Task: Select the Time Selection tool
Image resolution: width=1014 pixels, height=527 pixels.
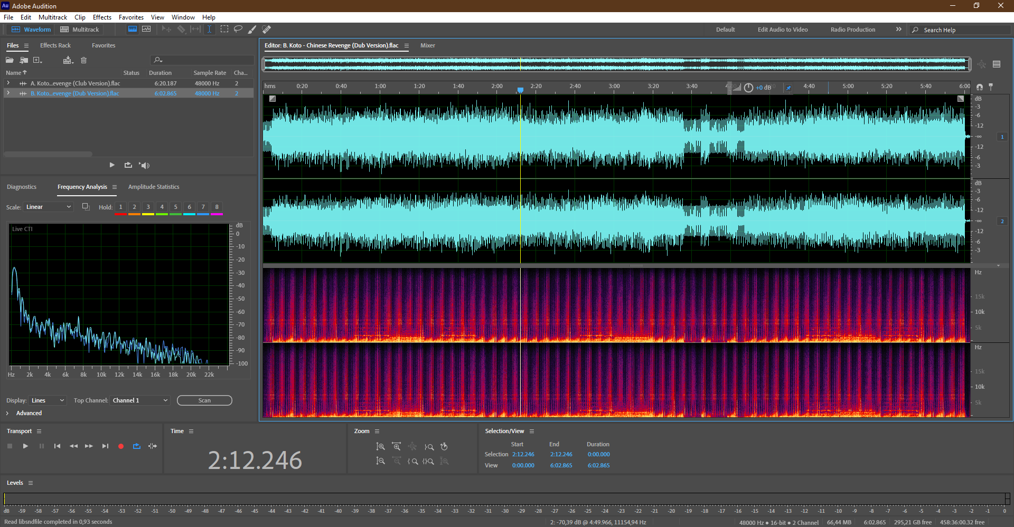Action: pos(209,30)
